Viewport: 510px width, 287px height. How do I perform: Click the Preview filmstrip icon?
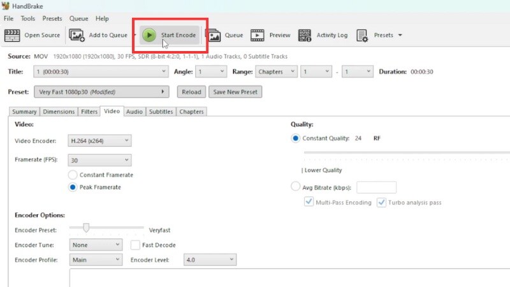coord(258,35)
